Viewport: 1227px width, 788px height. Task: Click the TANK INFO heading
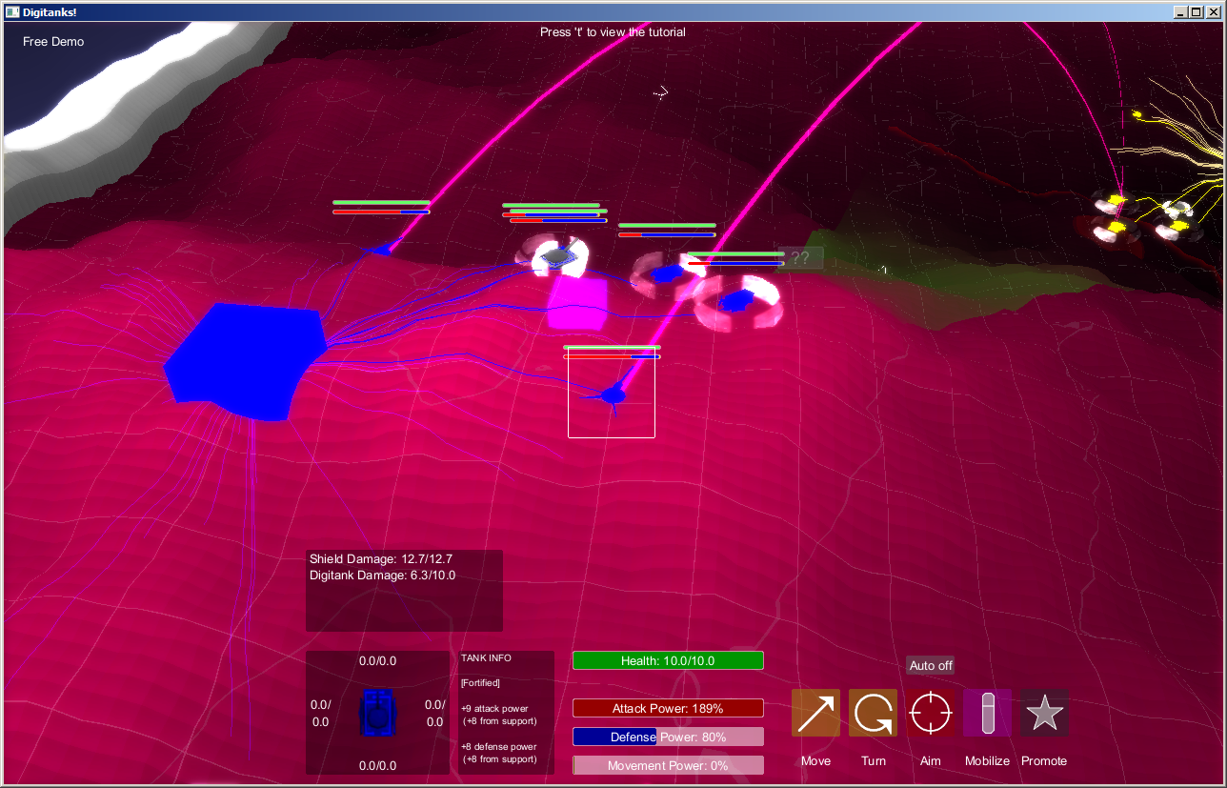486,657
